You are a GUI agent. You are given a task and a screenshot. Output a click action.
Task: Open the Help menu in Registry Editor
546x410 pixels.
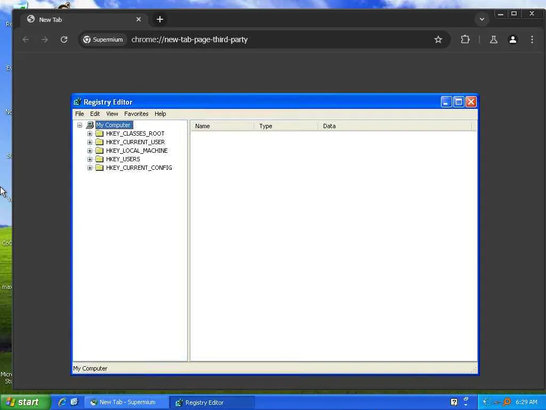tap(160, 114)
